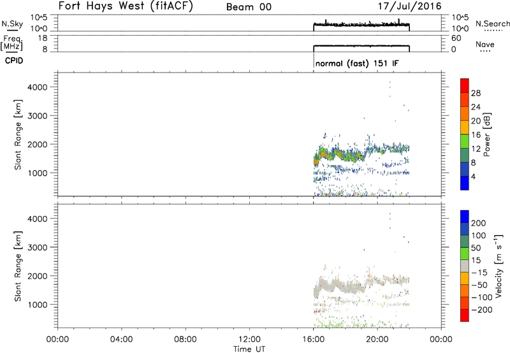Click the '18' frequency axis value

click(x=43, y=38)
